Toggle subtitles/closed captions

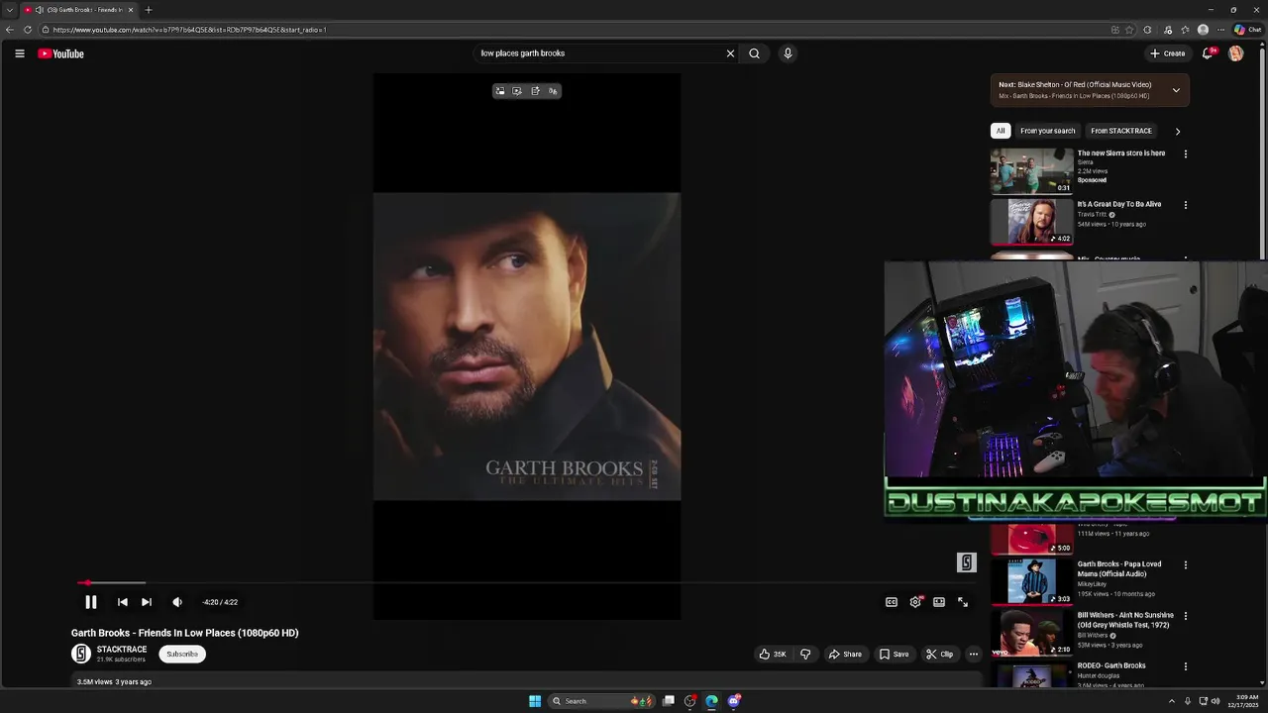(892, 602)
